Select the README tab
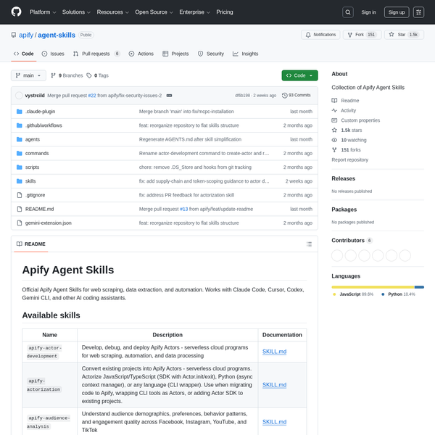The height and width of the screenshot is (435, 435). coord(31,244)
